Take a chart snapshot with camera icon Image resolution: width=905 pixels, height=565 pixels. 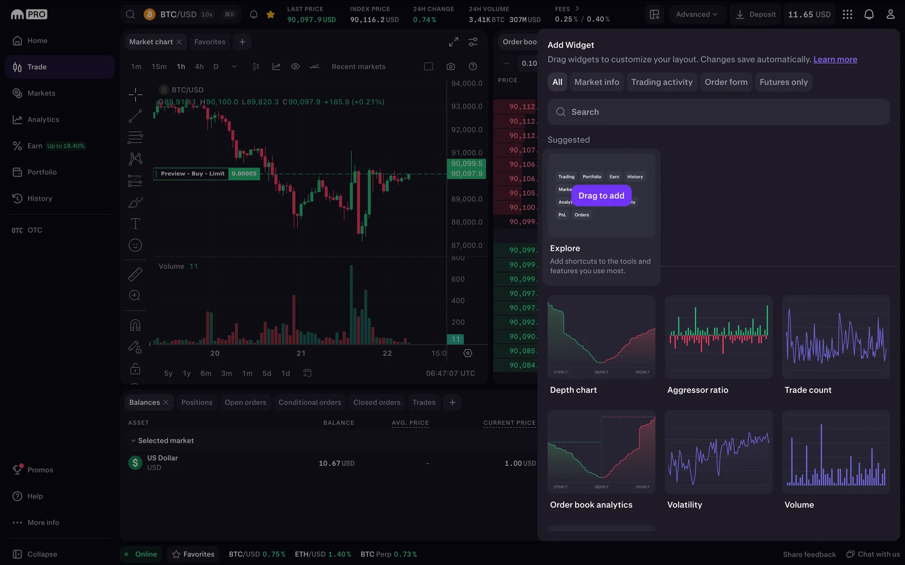[x=451, y=66]
